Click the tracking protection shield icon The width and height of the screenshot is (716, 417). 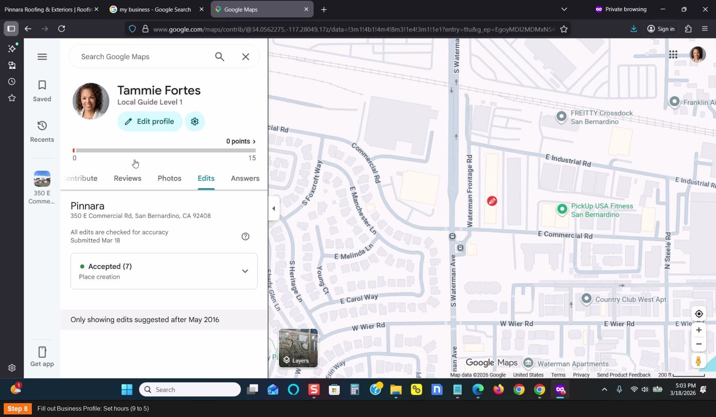[x=132, y=29]
